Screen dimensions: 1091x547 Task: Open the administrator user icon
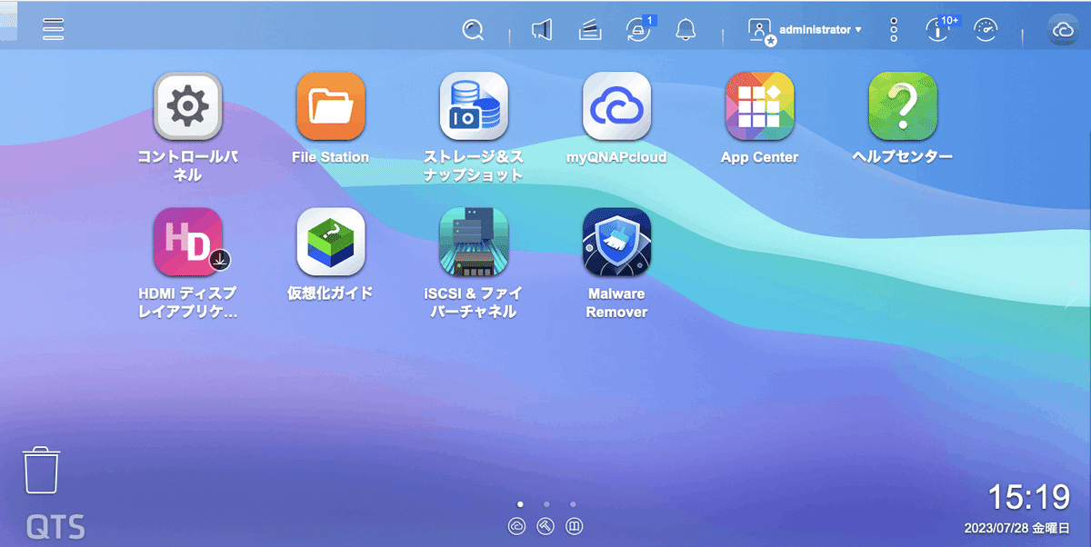(761, 31)
